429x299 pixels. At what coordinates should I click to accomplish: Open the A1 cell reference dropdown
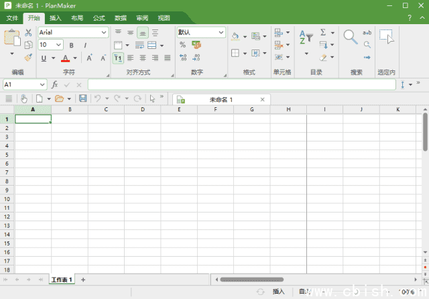42,84
